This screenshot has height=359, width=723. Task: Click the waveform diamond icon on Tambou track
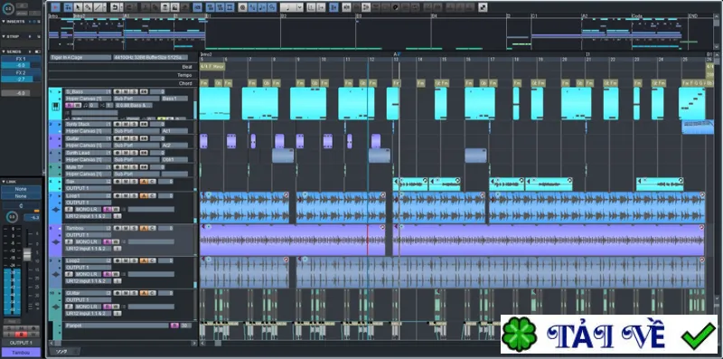click(56, 241)
